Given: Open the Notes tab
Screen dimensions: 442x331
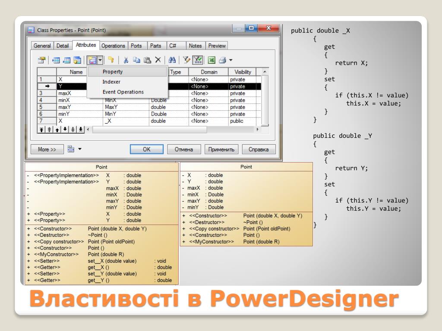Looking at the screenshot, I should point(195,46).
